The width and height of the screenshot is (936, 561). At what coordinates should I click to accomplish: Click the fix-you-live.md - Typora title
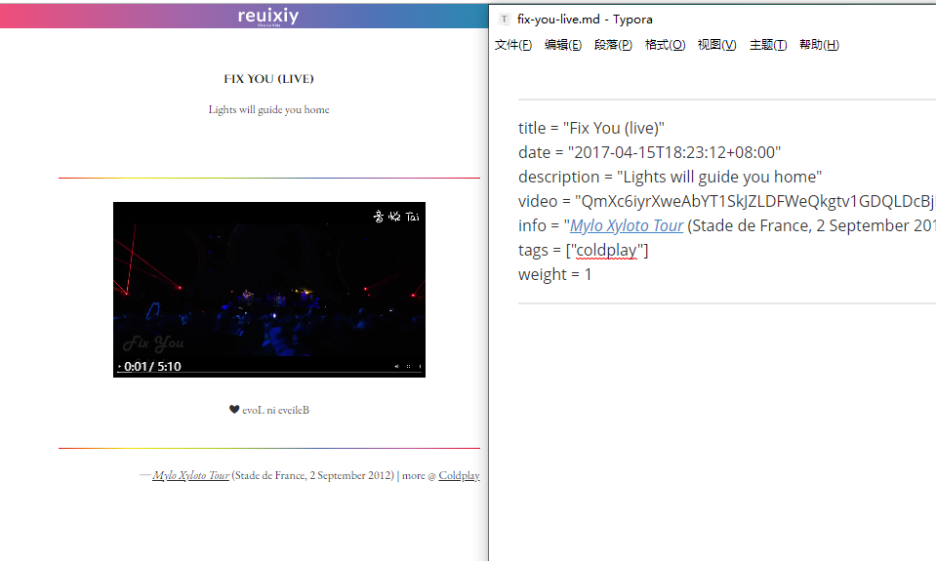click(585, 20)
